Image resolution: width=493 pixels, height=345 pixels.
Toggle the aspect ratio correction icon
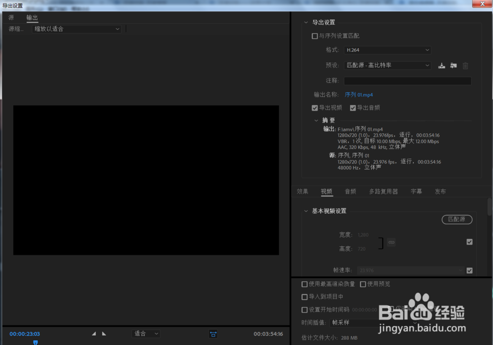pyautogui.click(x=213, y=334)
